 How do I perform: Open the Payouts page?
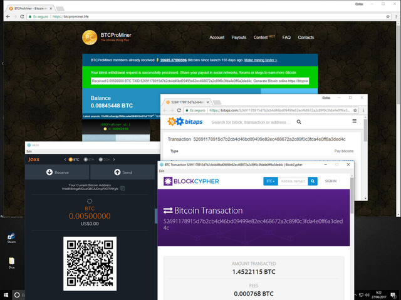pyautogui.click(x=239, y=37)
